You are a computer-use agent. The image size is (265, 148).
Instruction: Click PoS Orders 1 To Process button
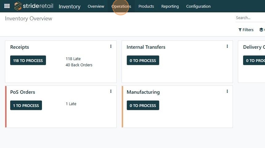pyautogui.click(x=26, y=105)
